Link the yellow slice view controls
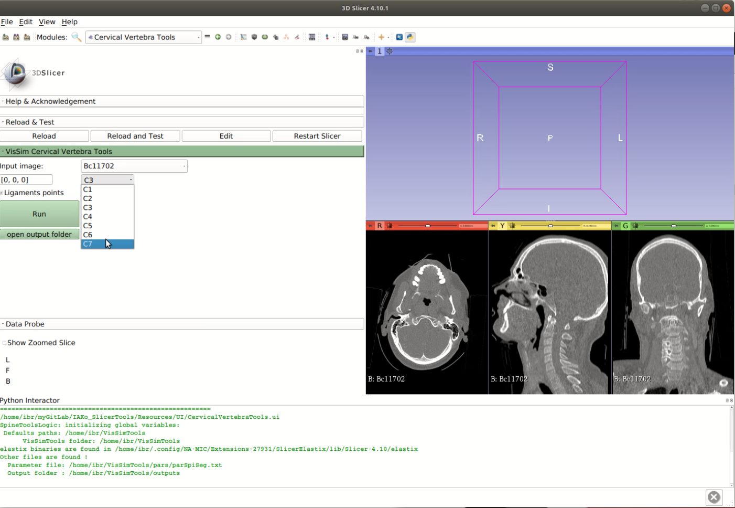 pyautogui.click(x=512, y=226)
